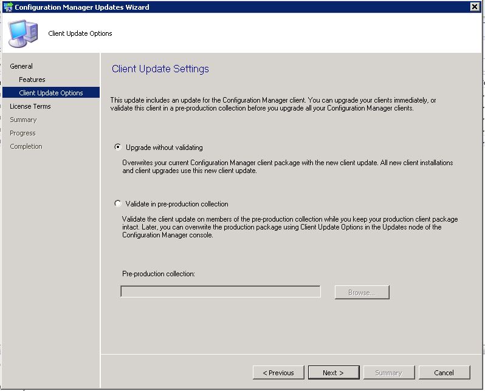The image size is (485, 391).
Task: Go to the Features step
Action: point(32,80)
